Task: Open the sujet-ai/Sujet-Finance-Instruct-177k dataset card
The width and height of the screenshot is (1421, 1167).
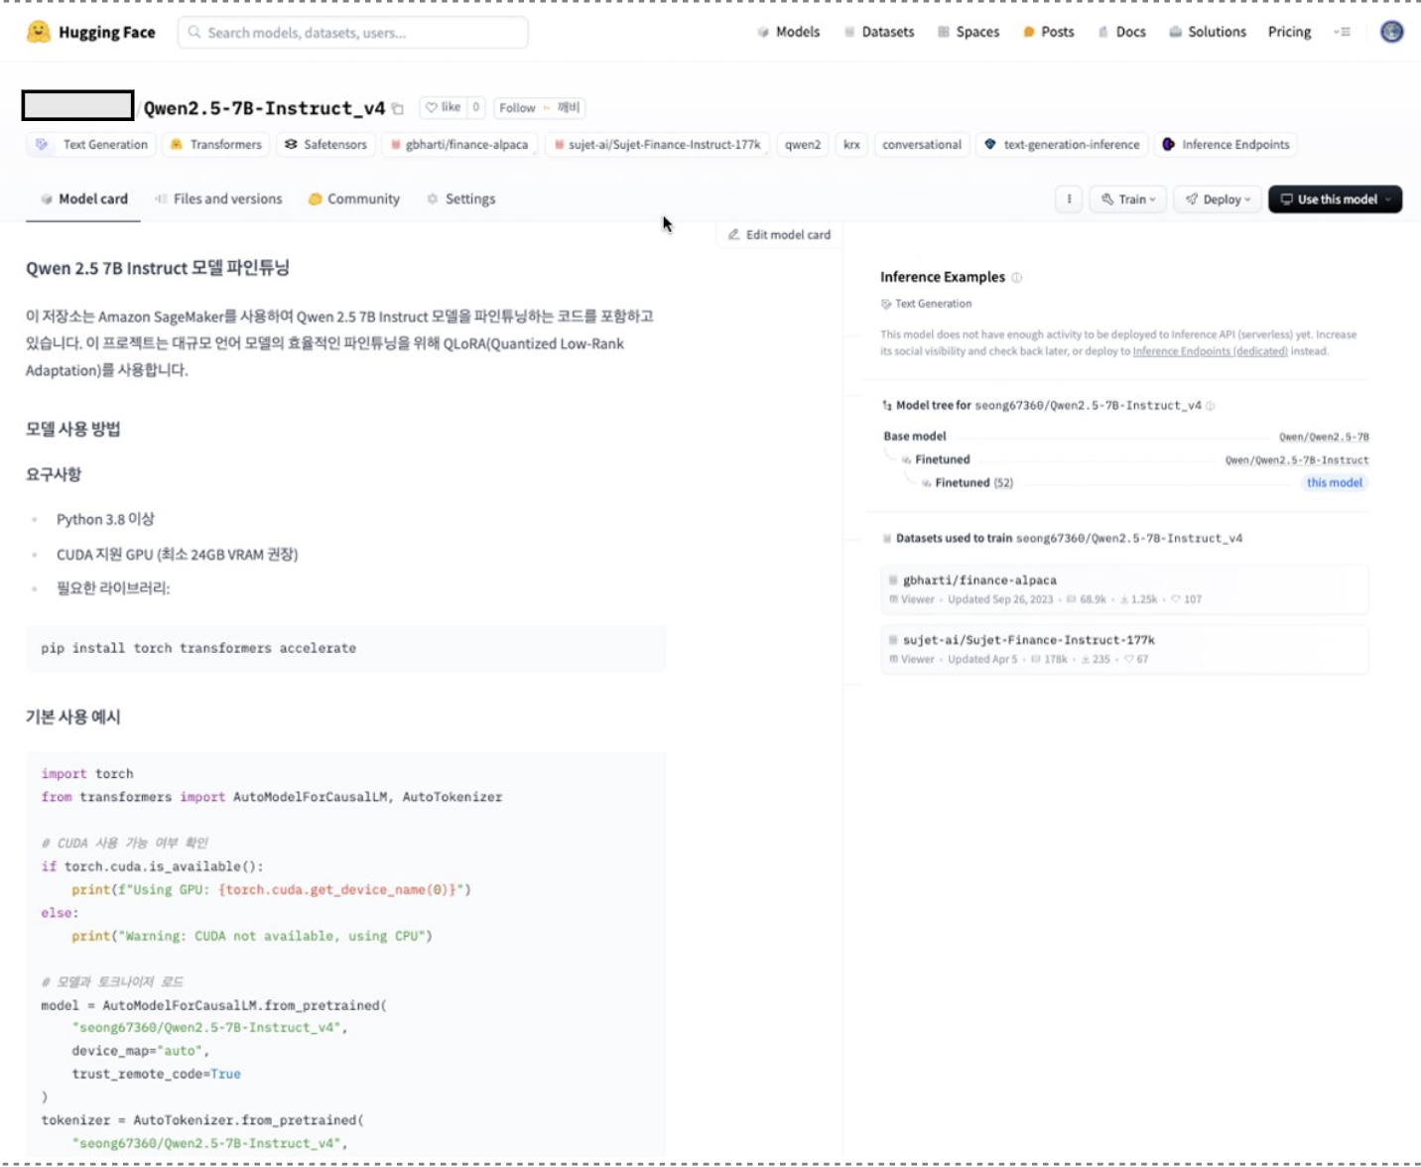Action: coord(1124,649)
